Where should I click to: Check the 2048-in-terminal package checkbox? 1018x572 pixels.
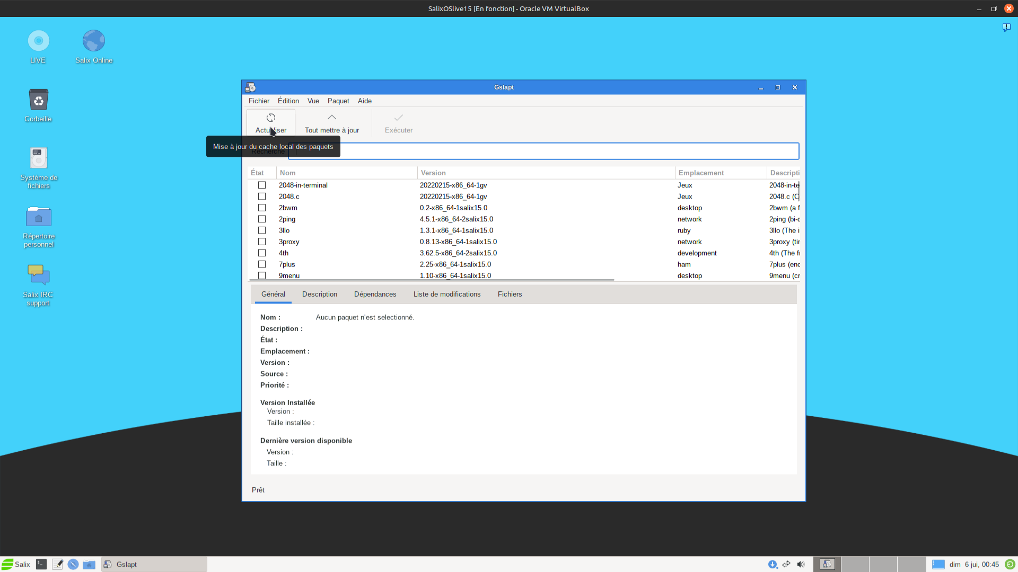(262, 185)
